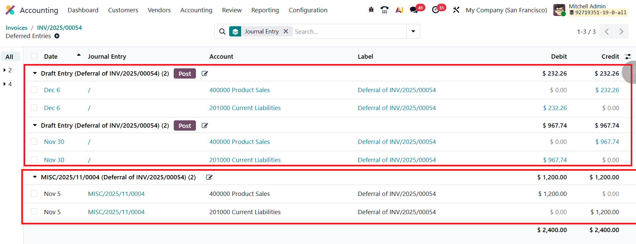The image size is (636, 244).
Task: Post the first draft deferral entry
Action: (x=185, y=74)
